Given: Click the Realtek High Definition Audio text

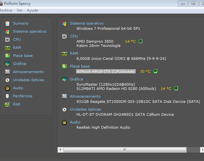Looking at the screenshot, I should [x=103, y=127].
